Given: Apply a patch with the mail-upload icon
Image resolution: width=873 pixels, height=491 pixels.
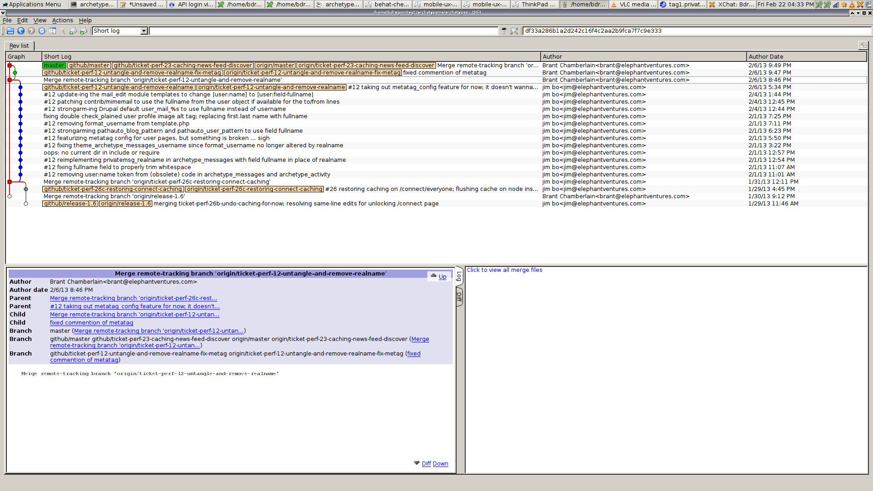Looking at the screenshot, I should coord(73,31).
